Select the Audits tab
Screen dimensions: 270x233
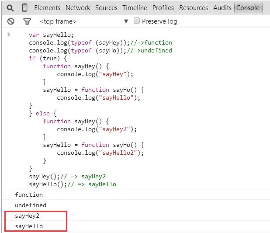click(222, 8)
